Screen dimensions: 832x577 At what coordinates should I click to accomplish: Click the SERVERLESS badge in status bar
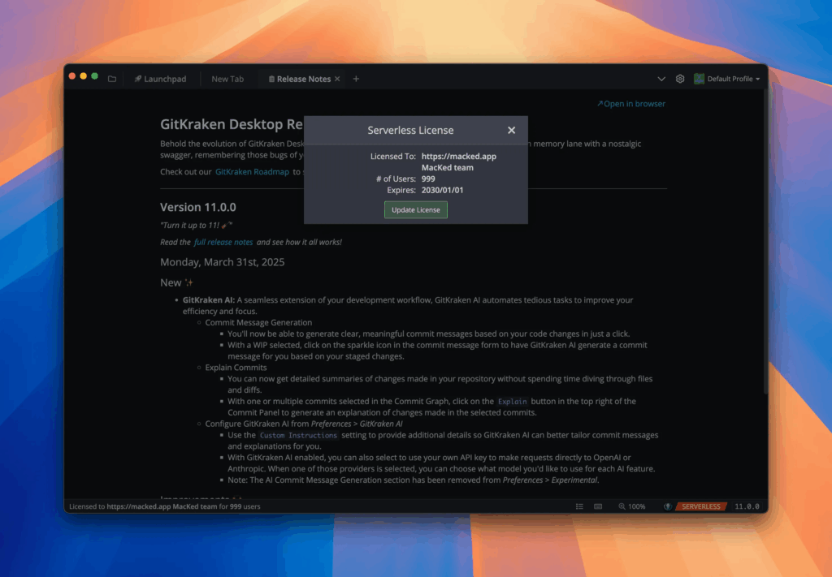701,506
